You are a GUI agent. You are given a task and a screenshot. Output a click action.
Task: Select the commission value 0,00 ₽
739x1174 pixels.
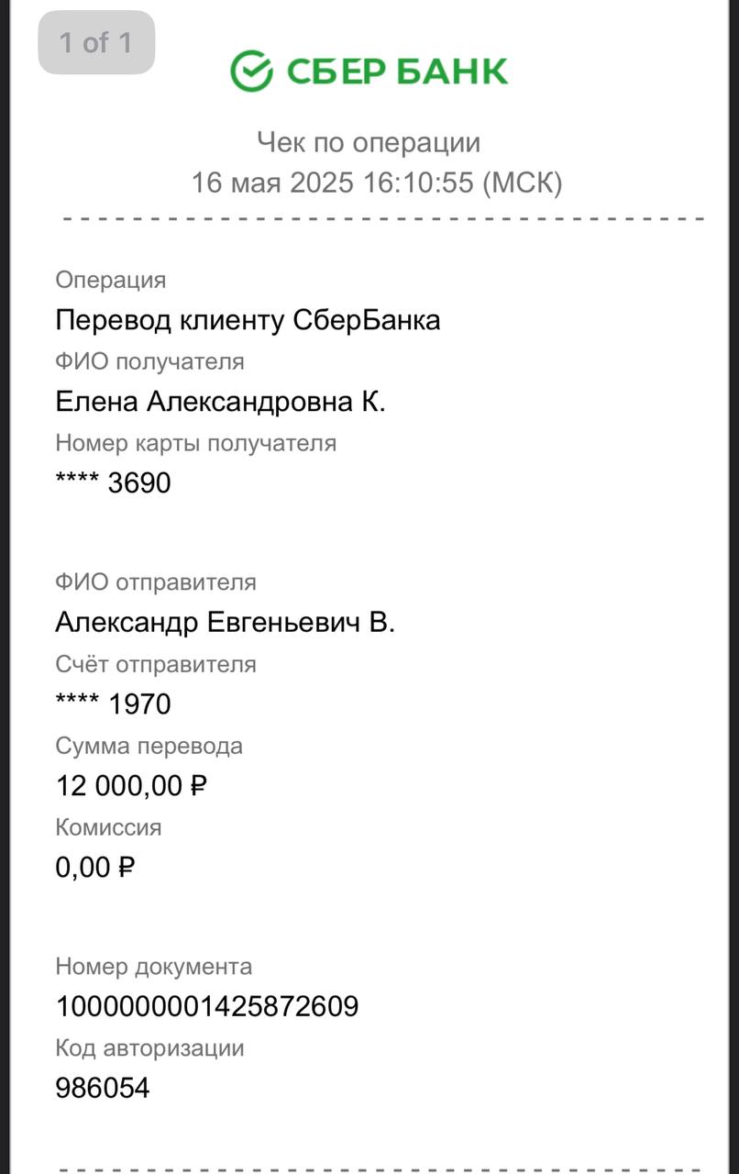(x=95, y=867)
